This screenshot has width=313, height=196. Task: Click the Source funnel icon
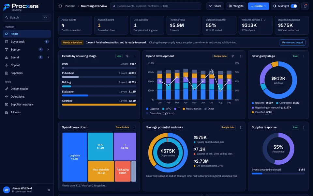[7, 49]
